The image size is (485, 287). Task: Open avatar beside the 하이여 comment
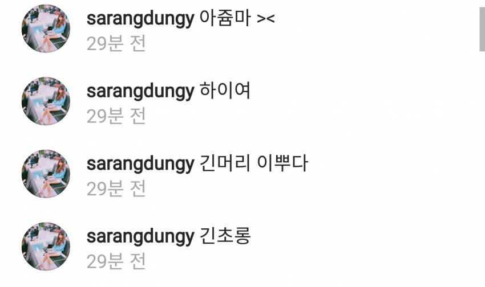click(x=46, y=101)
